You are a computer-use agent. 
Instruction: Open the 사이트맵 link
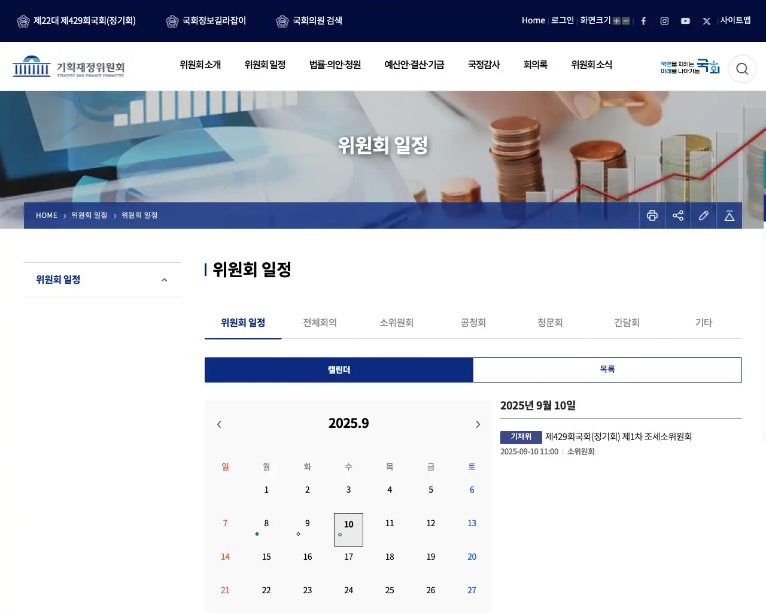[x=735, y=20]
